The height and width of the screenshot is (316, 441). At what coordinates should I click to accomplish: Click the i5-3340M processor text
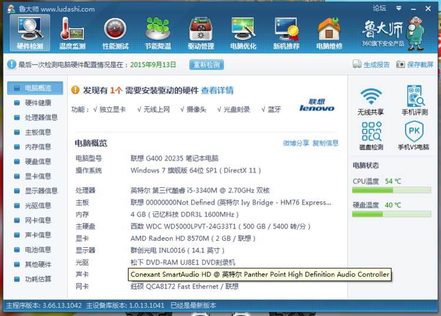pyautogui.click(x=200, y=191)
